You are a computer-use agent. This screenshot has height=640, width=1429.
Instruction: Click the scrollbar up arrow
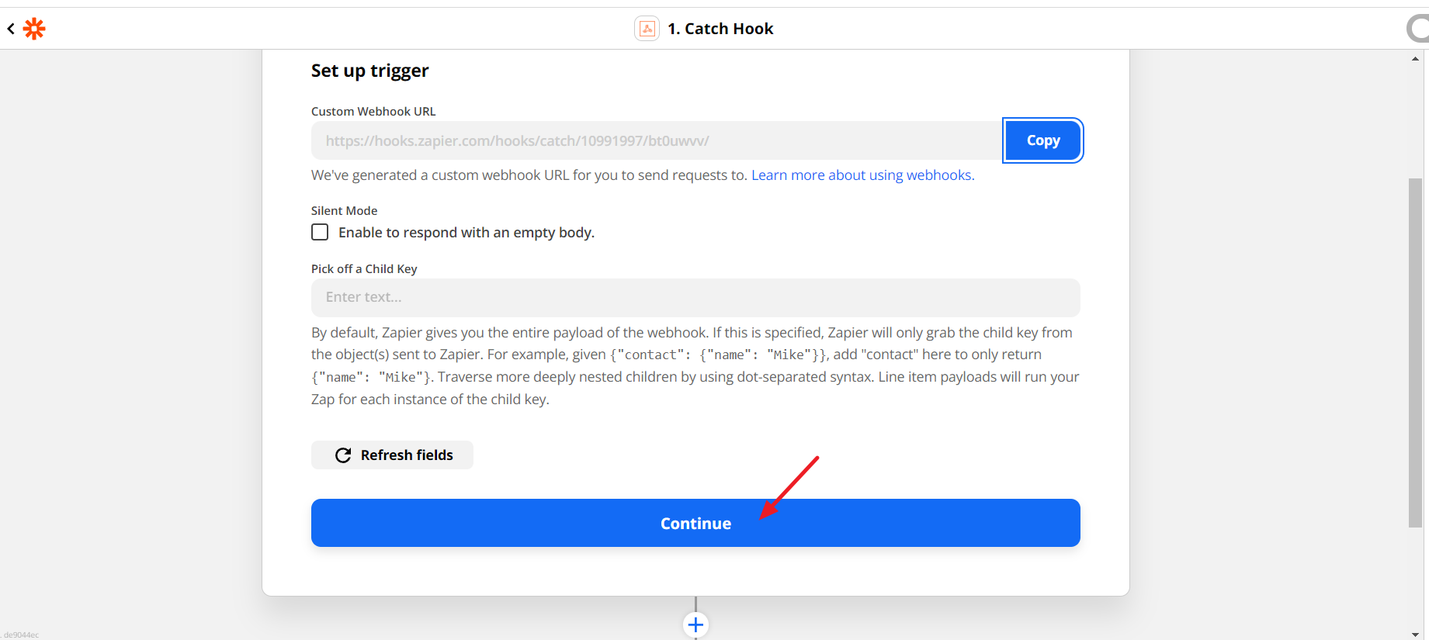pos(1415,58)
